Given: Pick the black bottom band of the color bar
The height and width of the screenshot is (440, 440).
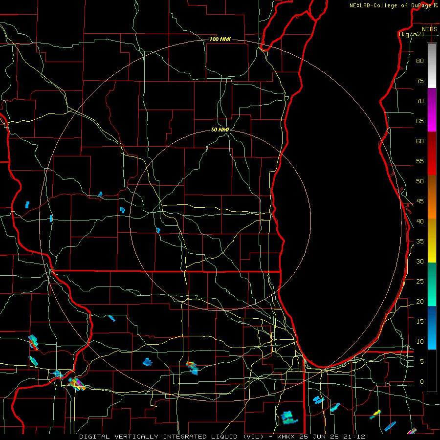Looking at the screenshot, I should [432, 371].
